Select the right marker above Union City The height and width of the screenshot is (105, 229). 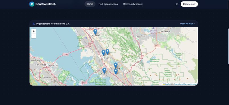click(x=107, y=52)
